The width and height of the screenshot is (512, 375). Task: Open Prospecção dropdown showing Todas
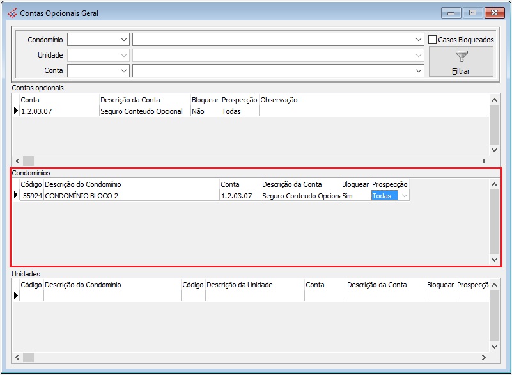[403, 196]
